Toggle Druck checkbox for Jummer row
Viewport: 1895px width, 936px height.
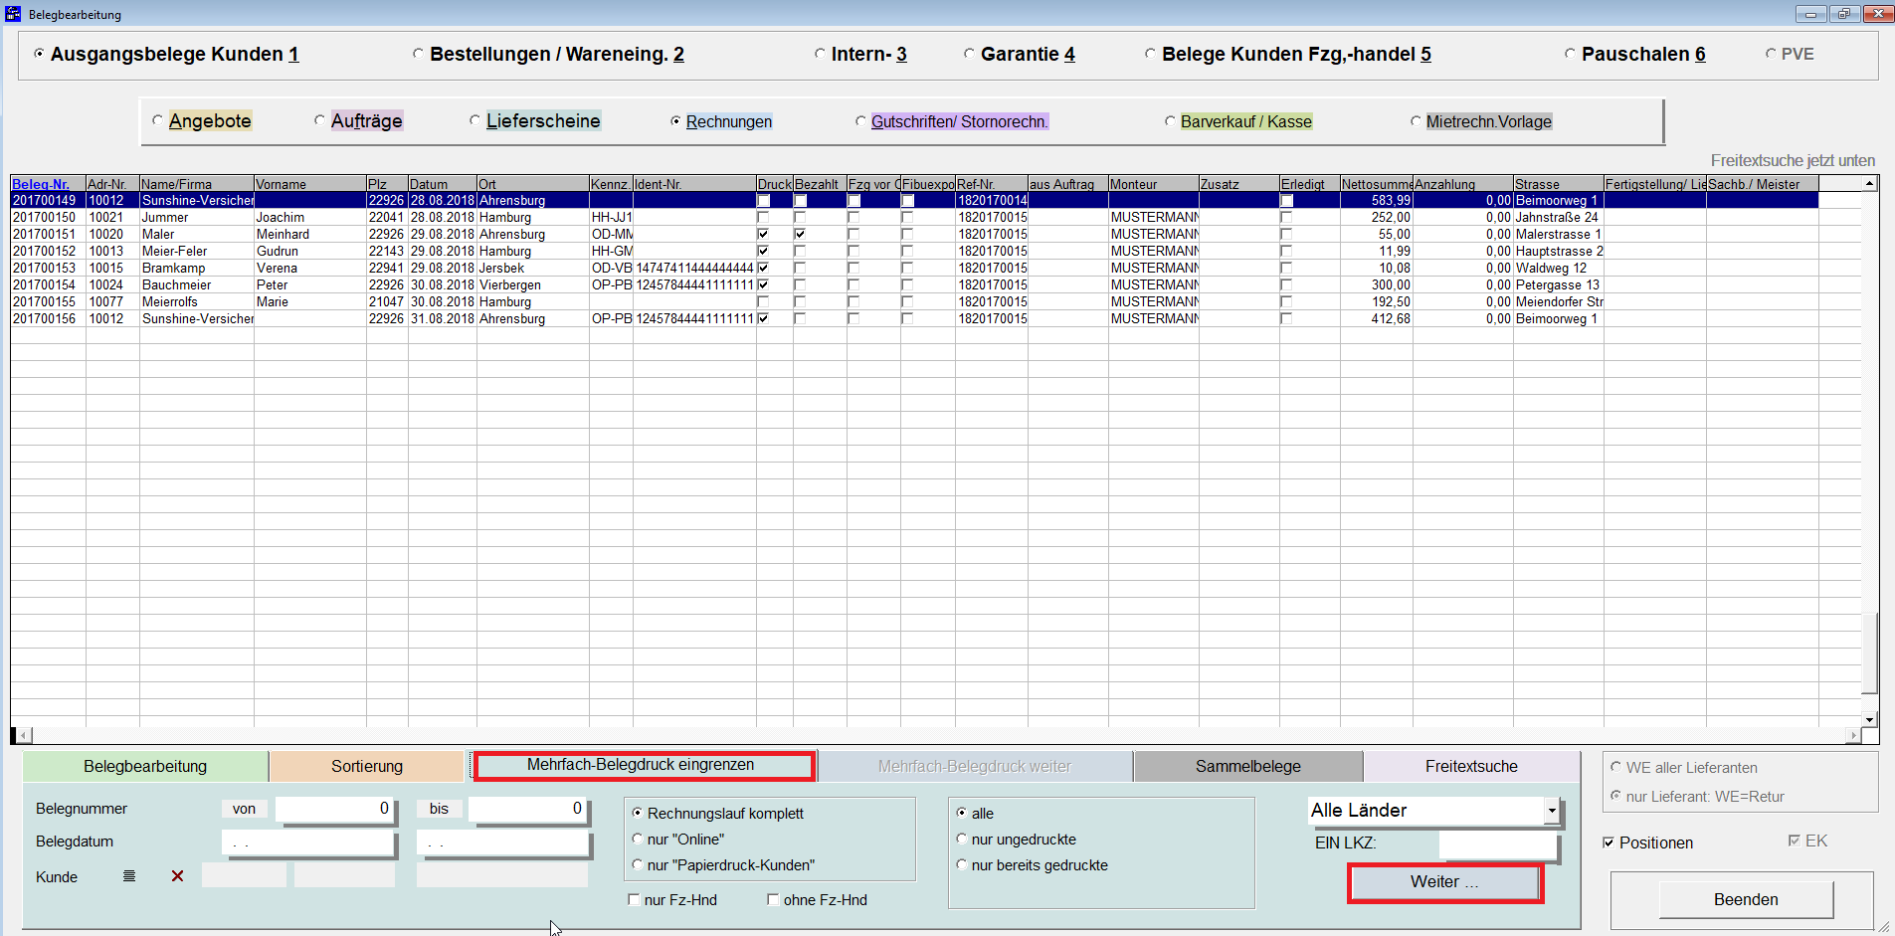click(763, 217)
